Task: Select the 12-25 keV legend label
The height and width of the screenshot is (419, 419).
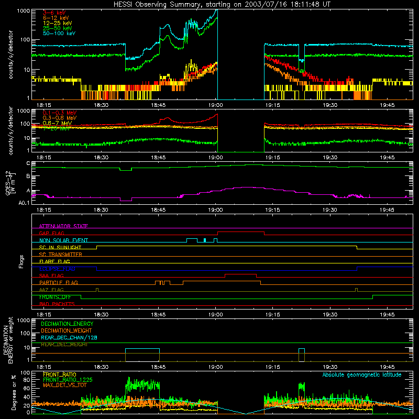Action: coord(58,23)
